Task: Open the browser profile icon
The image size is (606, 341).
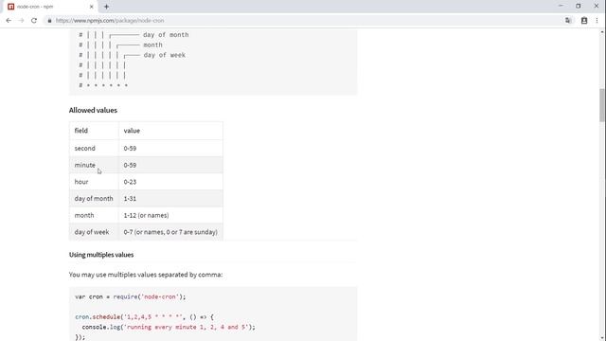Action: [584, 21]
